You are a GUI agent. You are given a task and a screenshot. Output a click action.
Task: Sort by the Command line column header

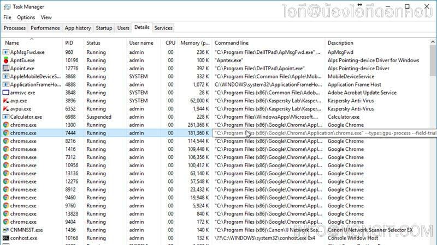(x=268, y=43)
